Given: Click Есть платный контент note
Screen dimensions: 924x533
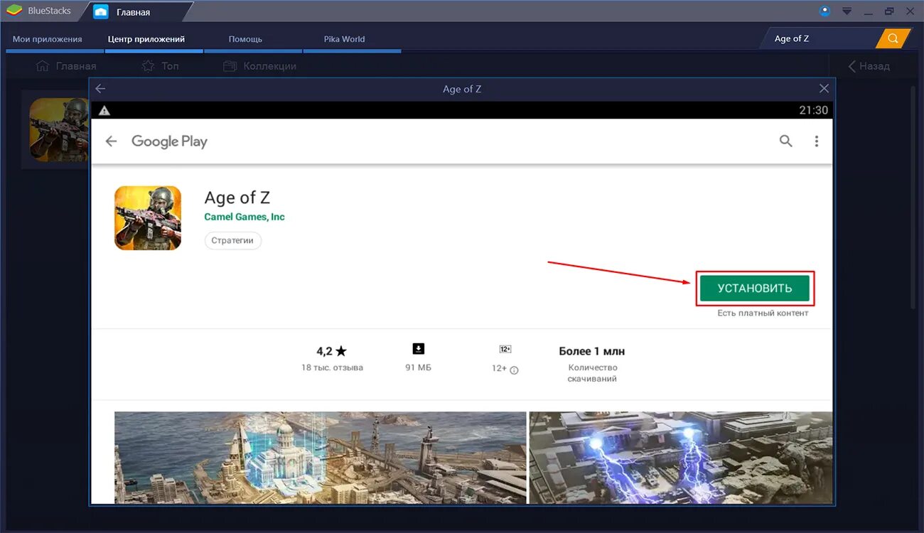Looking at the screenshot, I should pyautogui.click(x=763, y=313).
